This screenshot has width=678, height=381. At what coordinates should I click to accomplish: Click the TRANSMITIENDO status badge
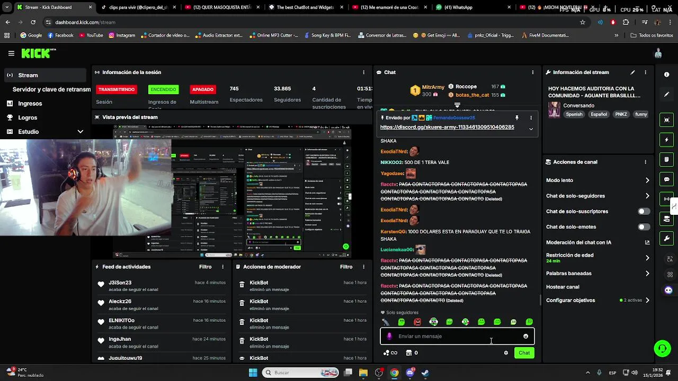[x=117, y=89]
